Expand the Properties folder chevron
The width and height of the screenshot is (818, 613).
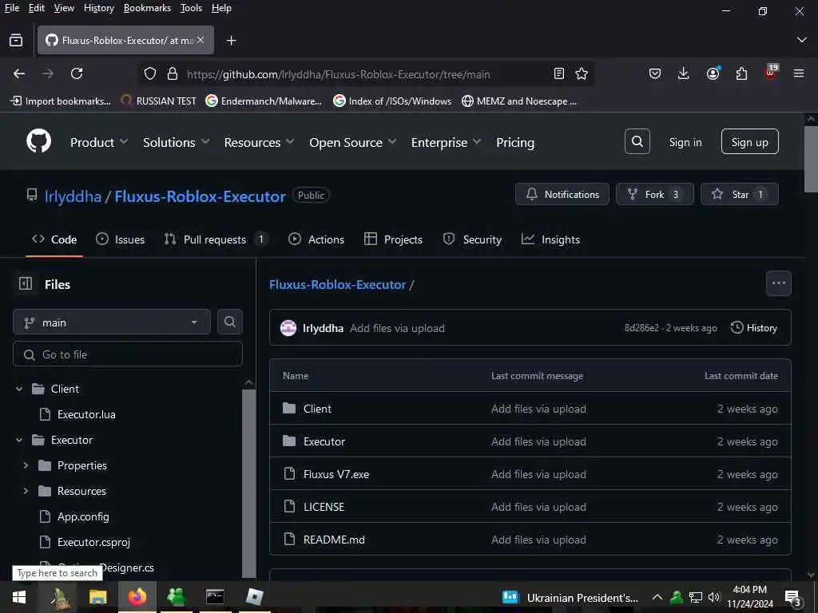(x=26, y=465)
